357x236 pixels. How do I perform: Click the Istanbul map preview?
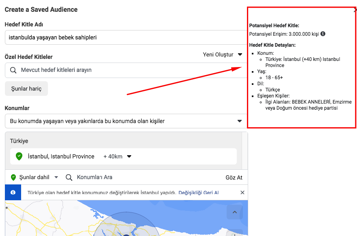pyautogui.click(x=126, y=218)
